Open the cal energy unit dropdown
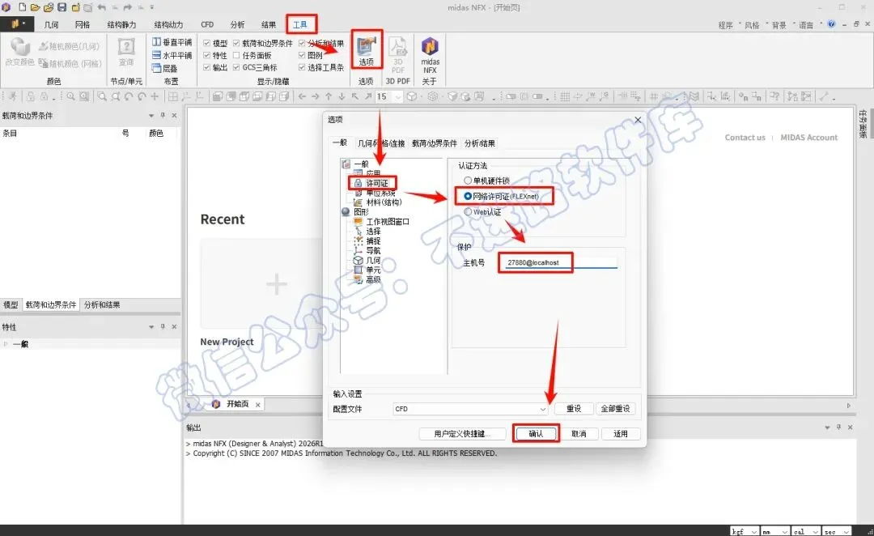The height and width of the screenshot is (536, 874). [816, 531]
